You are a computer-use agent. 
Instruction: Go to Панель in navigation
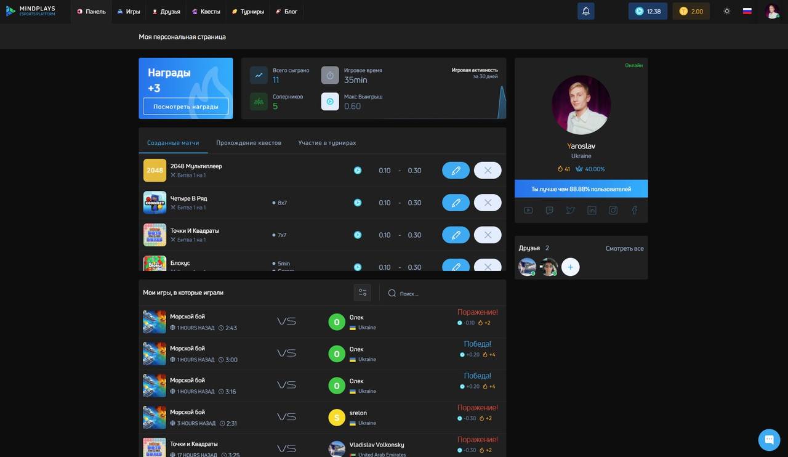tap(91, 11)
